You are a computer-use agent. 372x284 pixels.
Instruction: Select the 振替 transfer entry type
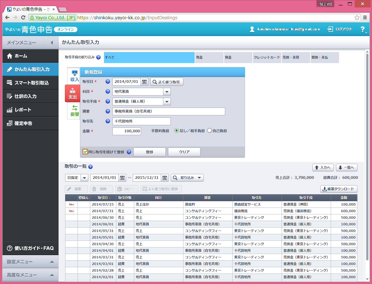(x=74, y=111)
